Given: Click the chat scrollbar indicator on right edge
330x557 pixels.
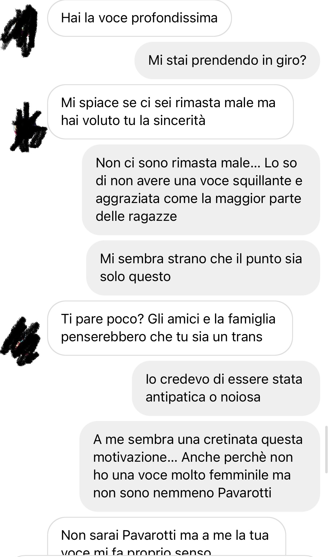Looking at the screenshot, I should click(327, 450).
